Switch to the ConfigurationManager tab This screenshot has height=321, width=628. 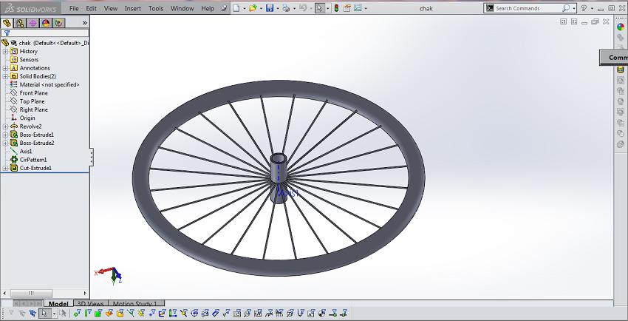click(33, 23)
